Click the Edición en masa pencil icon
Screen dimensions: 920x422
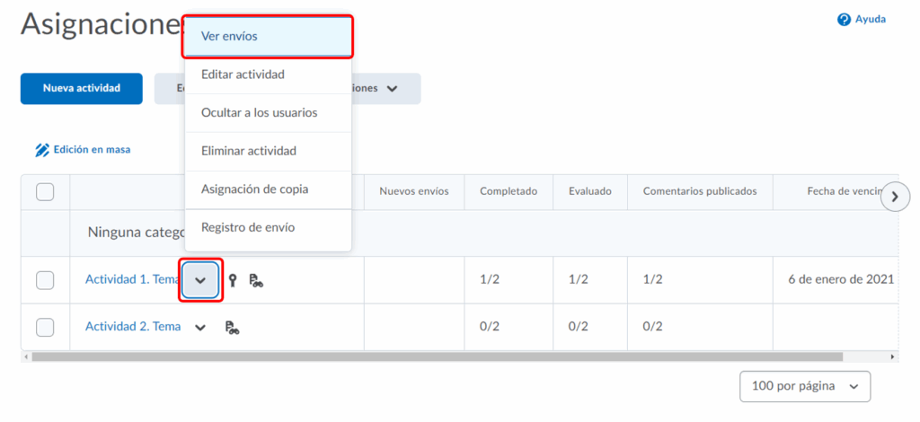[x=42, y=150]
